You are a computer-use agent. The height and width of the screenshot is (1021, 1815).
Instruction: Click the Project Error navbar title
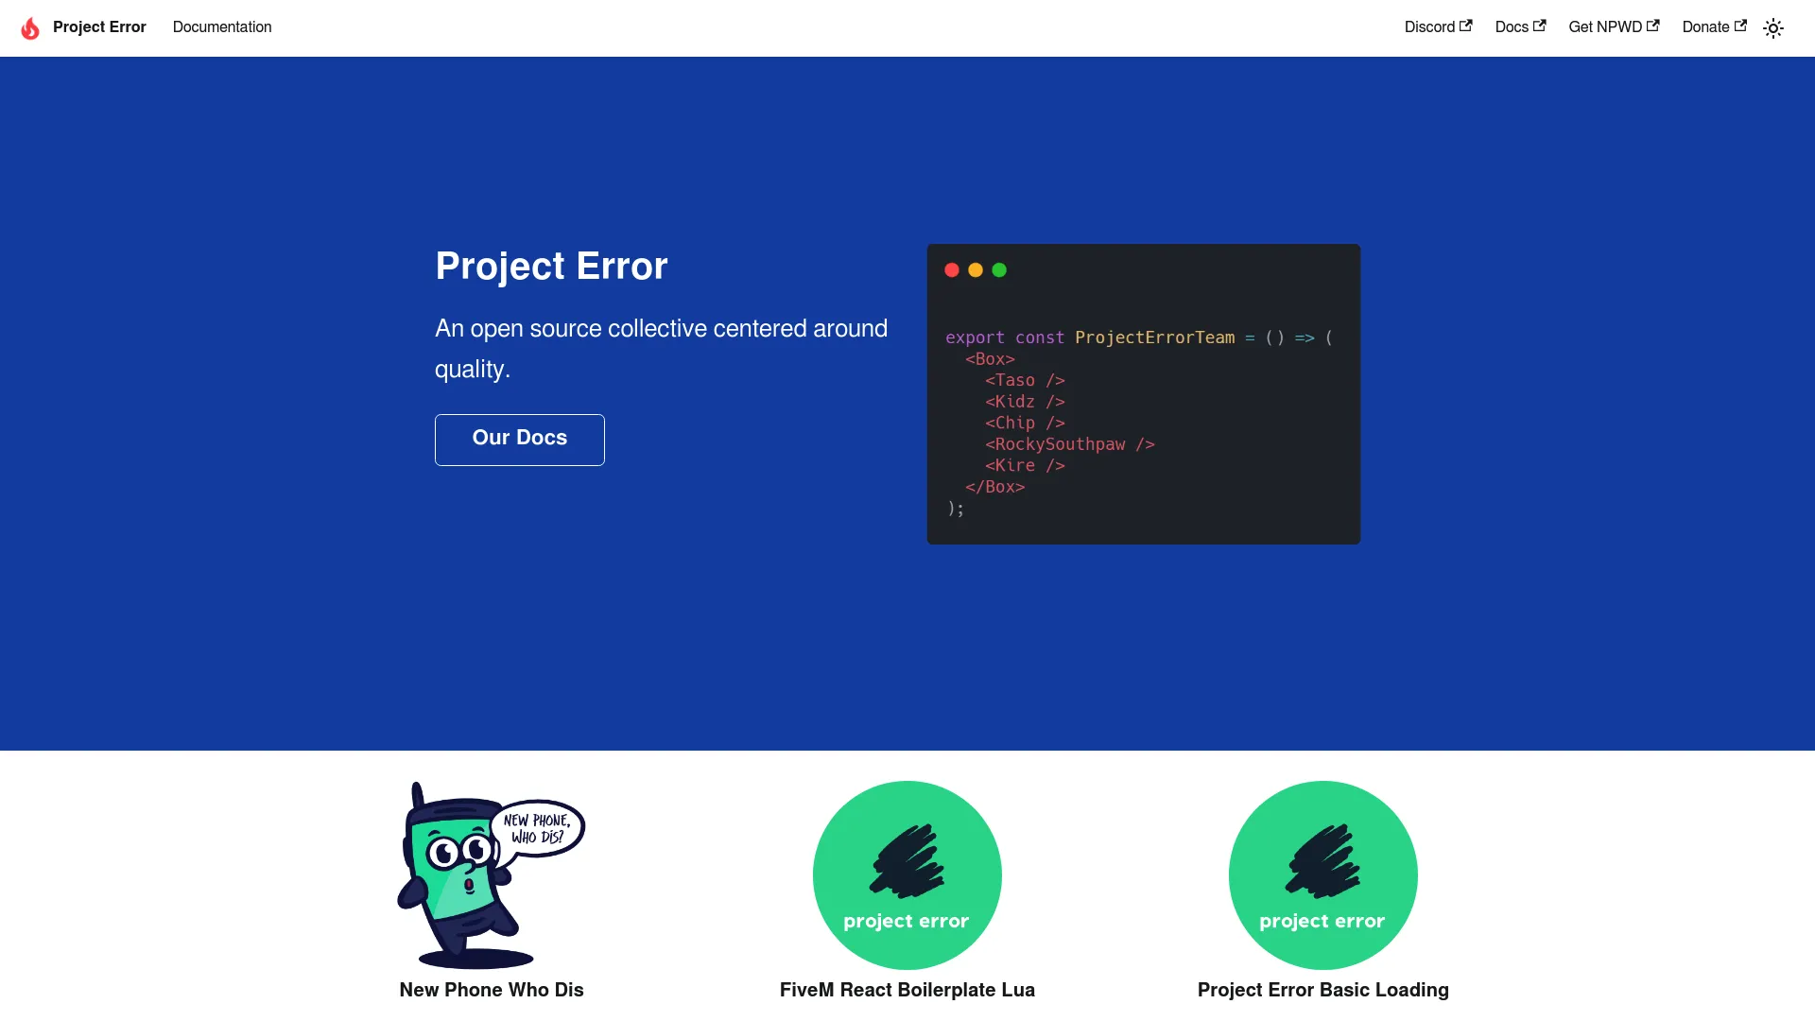click(99, 27)
